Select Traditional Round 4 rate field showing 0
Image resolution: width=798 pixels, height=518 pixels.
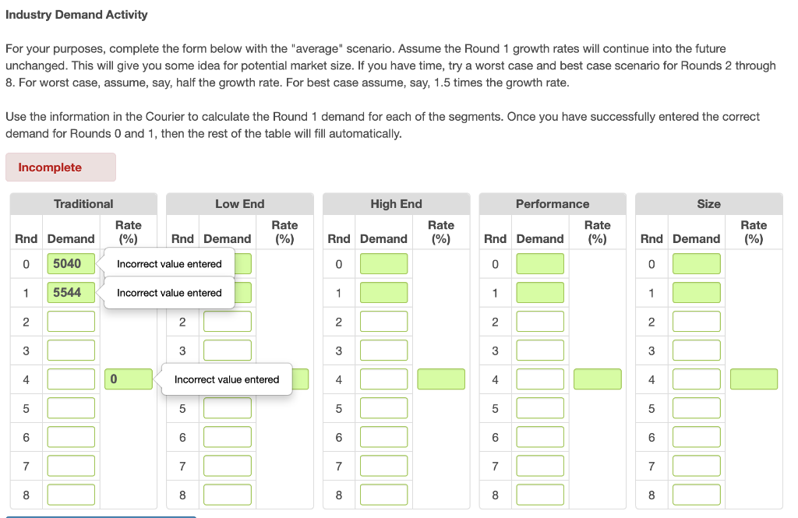129,379
